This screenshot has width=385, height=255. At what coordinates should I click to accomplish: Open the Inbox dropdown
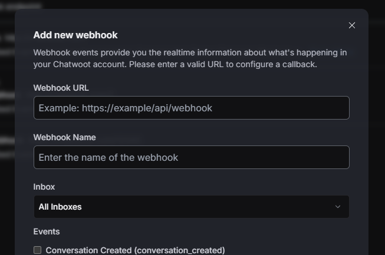click(191, 207)
